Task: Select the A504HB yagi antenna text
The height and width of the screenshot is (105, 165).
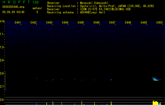Action: pyautogui.click(x=93, y=12)
